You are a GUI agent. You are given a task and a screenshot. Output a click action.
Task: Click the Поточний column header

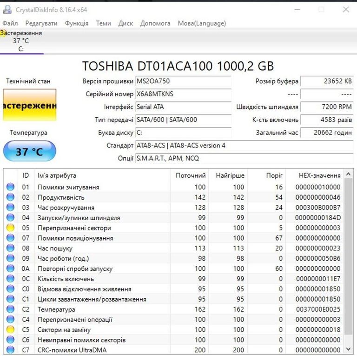(189, 175)
